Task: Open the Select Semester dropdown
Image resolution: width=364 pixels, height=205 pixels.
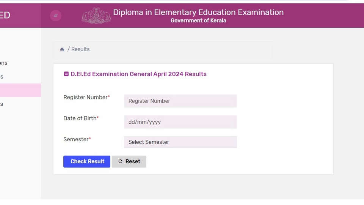Action: pos(180,142)
